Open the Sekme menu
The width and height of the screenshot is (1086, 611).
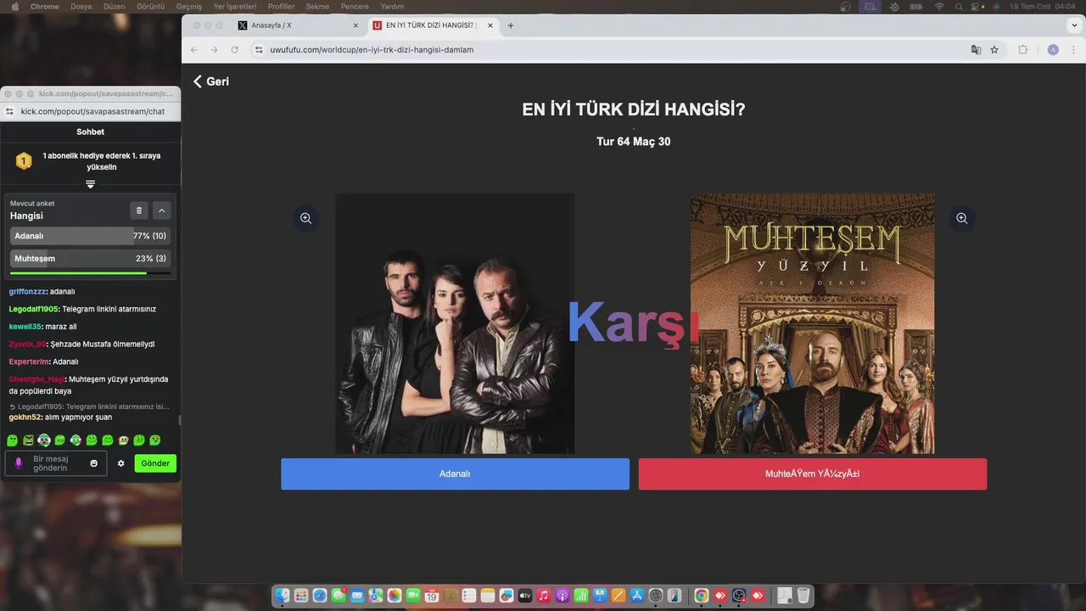tap(317, 6)
